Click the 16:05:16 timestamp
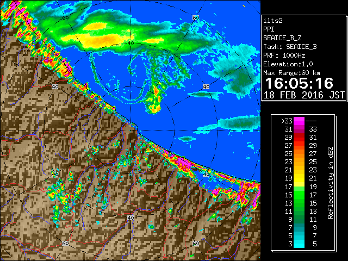The height and width of the screenshot is (261, 348). coord(299,83)
